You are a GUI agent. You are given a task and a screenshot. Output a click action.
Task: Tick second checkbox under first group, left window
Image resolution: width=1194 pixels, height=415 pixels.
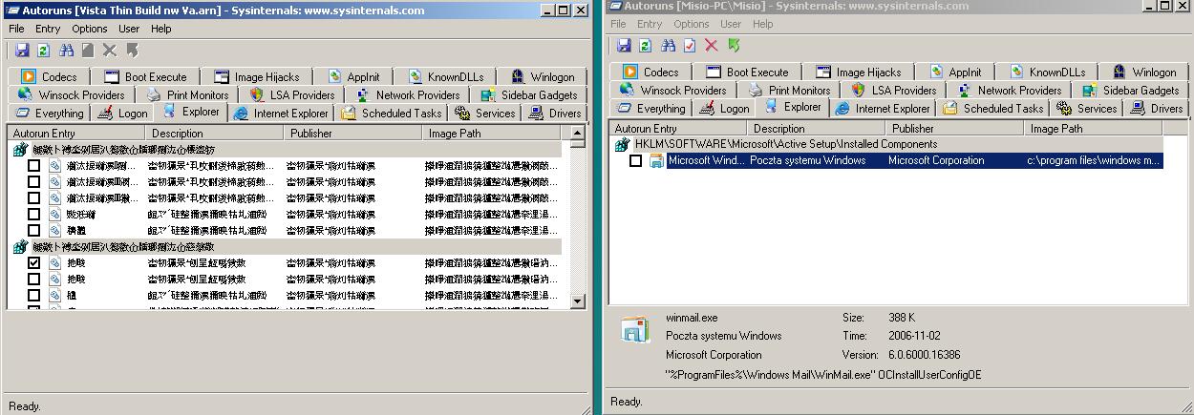[33, 182]
